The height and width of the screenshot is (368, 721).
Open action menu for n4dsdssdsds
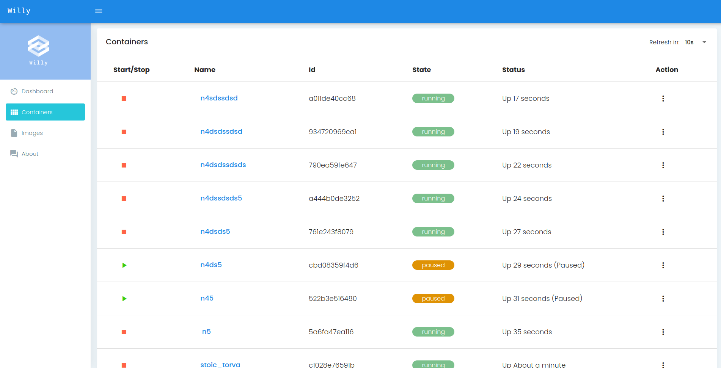click(x=663, y=165)
